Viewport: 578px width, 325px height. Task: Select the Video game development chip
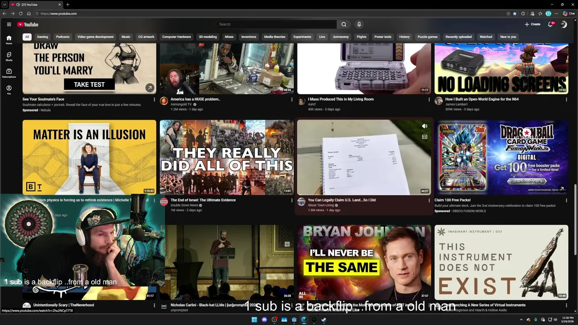point(96,37)
